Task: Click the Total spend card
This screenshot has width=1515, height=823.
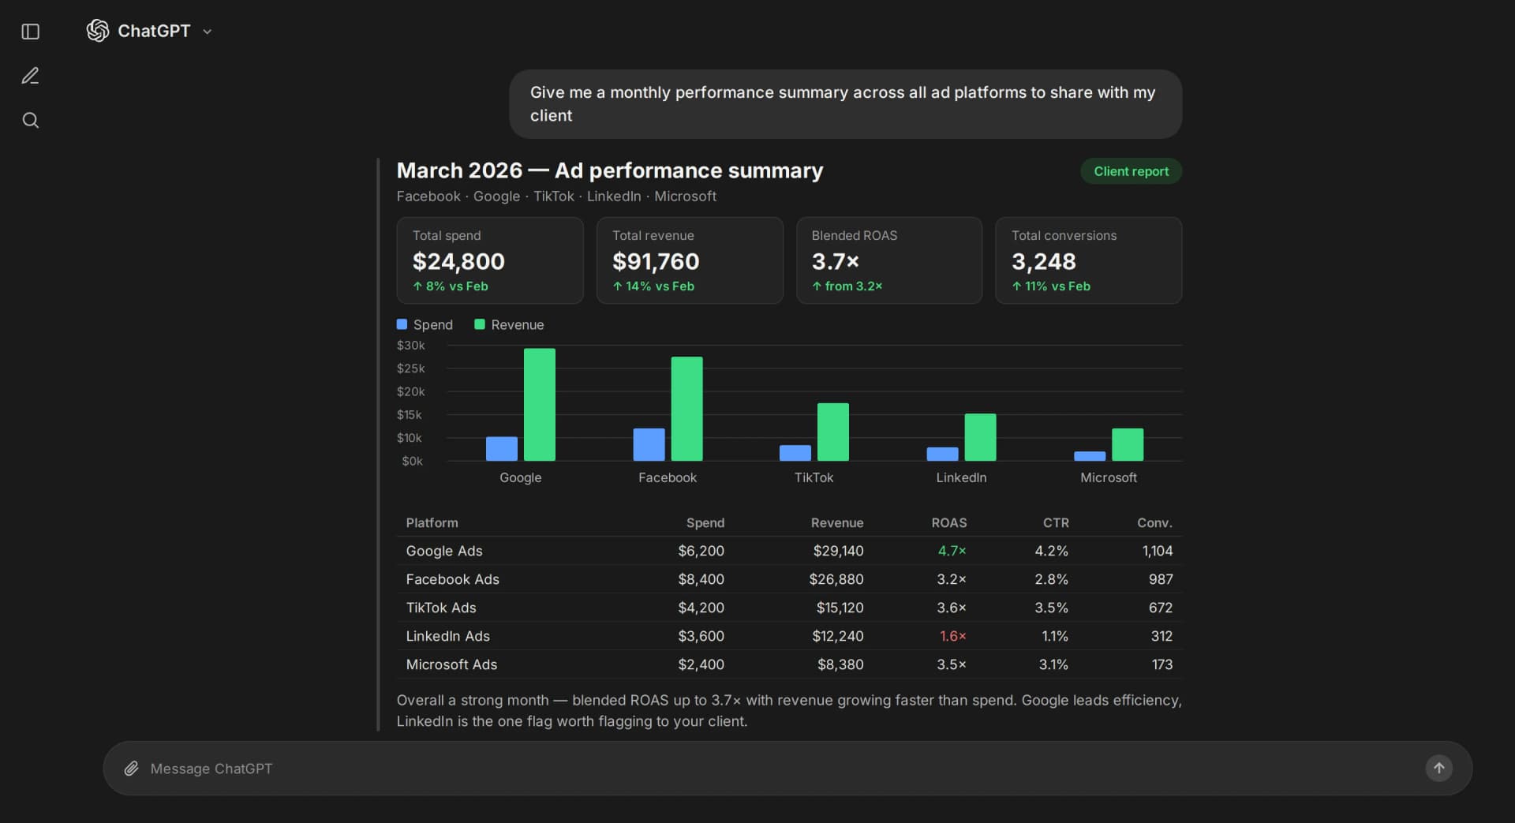Action: [x=490, y=260]
